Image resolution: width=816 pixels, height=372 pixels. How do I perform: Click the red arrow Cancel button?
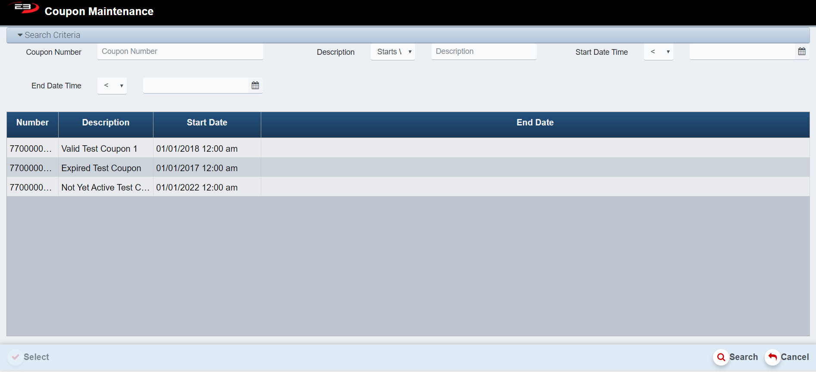point(787,357)
